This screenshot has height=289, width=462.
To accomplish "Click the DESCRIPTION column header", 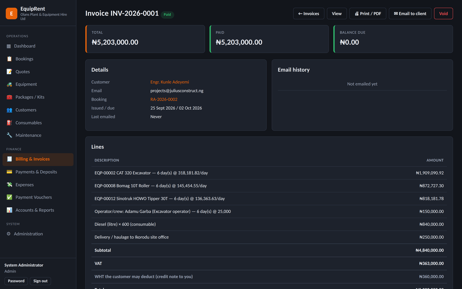I will tap(107, 160).
